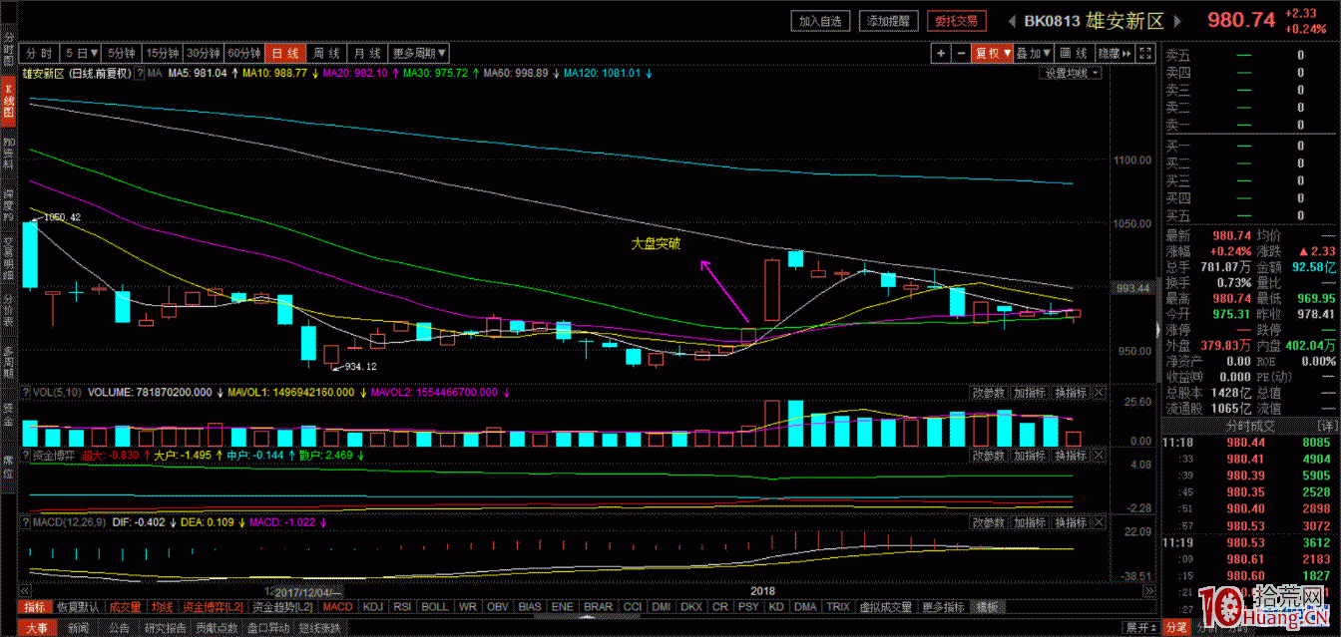Image resolution: width=1341 pixels, height=637 pixels.
Task: Toggle the 均线 moving average overlay
Action: (162, 607)
